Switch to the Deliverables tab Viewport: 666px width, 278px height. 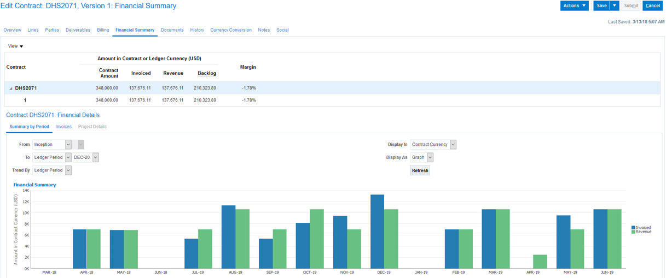78,30
